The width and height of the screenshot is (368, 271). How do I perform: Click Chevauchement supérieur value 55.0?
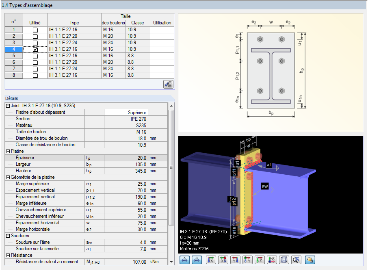pos(126,210)
